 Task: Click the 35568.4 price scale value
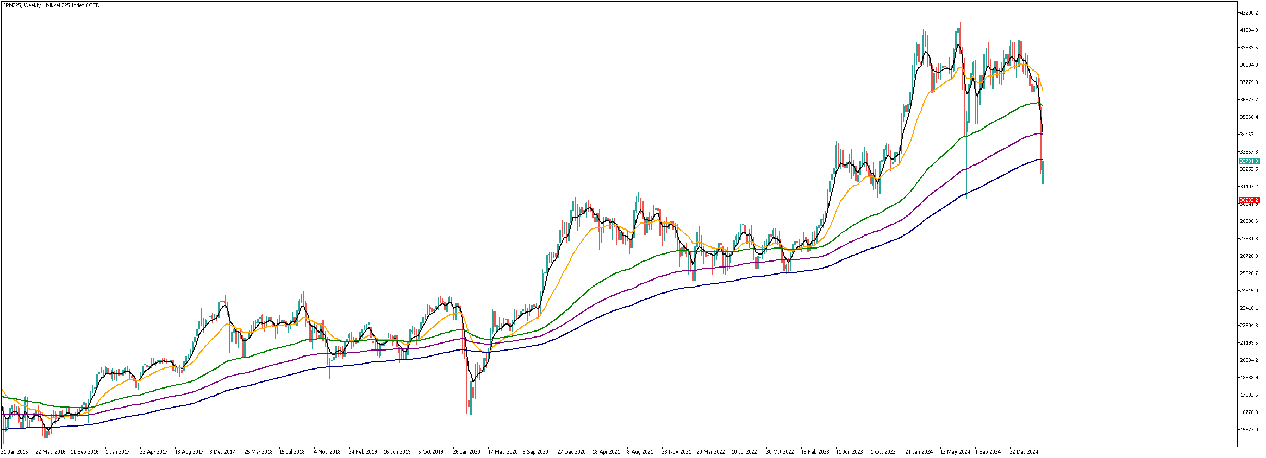(1249, 117)
